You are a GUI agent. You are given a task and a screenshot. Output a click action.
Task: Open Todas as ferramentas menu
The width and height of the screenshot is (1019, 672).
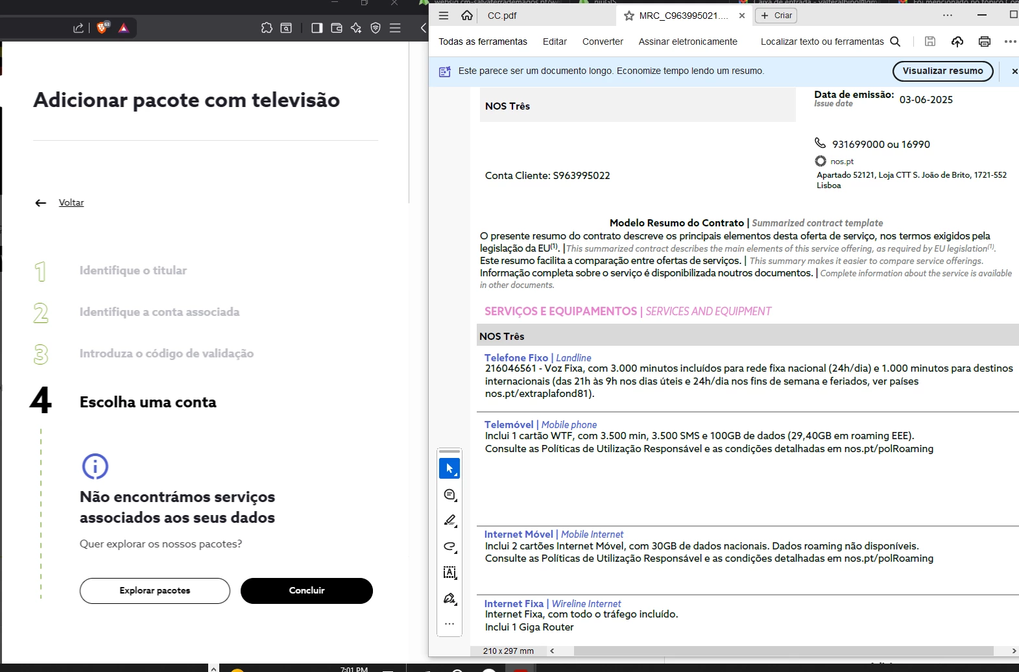click(483, 42)
